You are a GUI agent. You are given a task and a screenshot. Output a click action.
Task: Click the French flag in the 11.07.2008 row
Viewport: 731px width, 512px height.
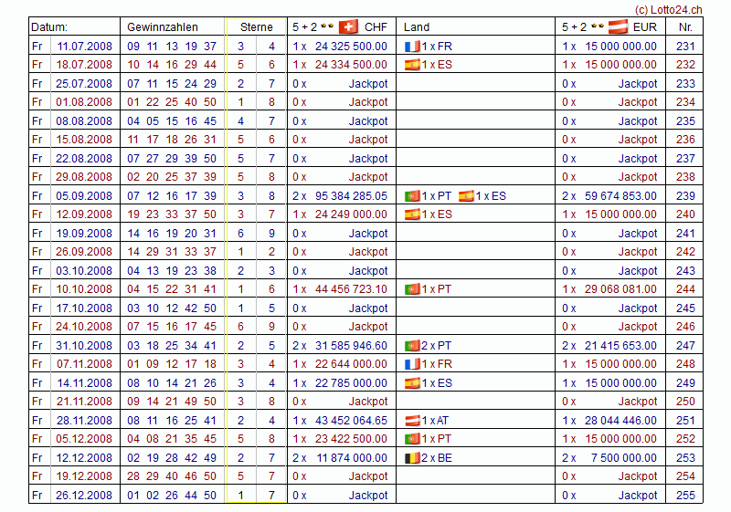412,46
